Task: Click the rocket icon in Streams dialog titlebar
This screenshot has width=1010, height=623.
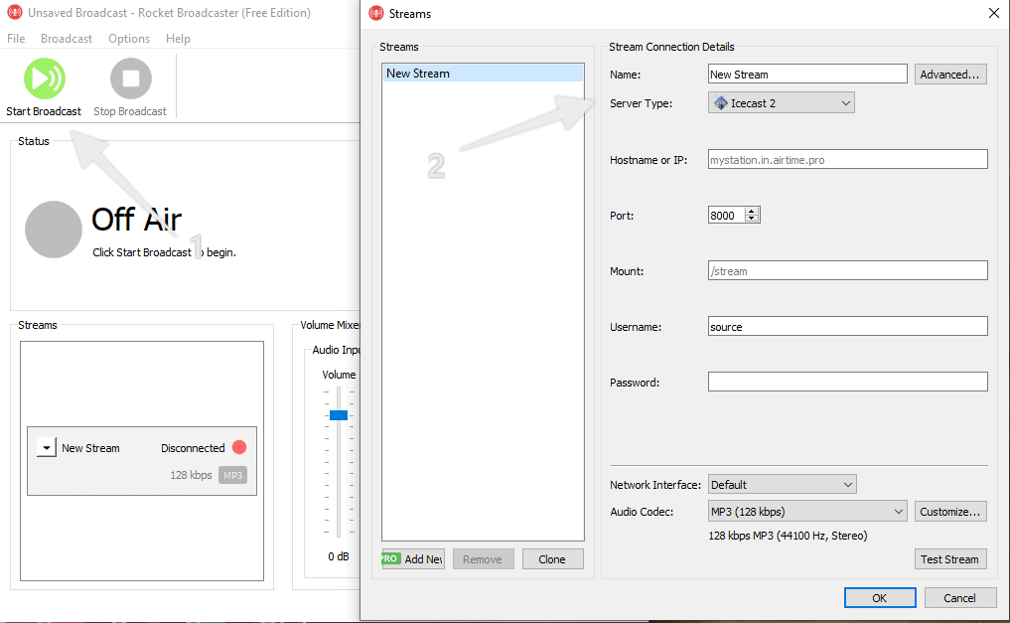Action: pyautogui.click(x=374, y=13)
